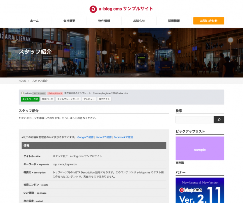This screenshot has height=203, width=243.
Task: Click the search magnifier button
Action: click(x=219, y=120)
